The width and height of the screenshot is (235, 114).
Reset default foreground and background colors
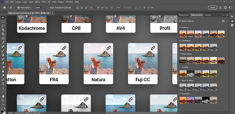coord(1,108)
